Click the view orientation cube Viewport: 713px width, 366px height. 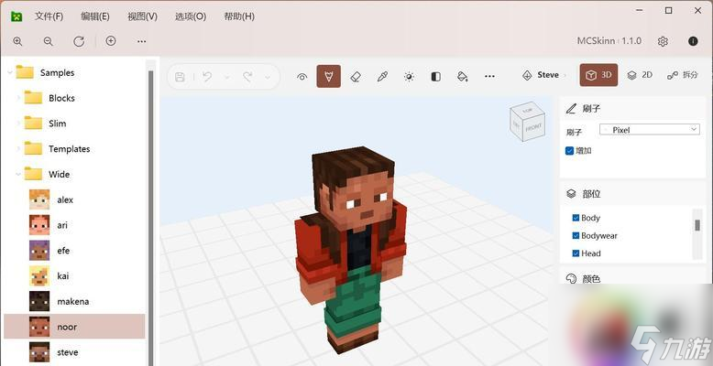click(528, 122)
